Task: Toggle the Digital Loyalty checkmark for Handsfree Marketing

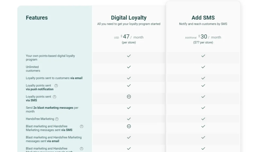Action: (129, 119)
